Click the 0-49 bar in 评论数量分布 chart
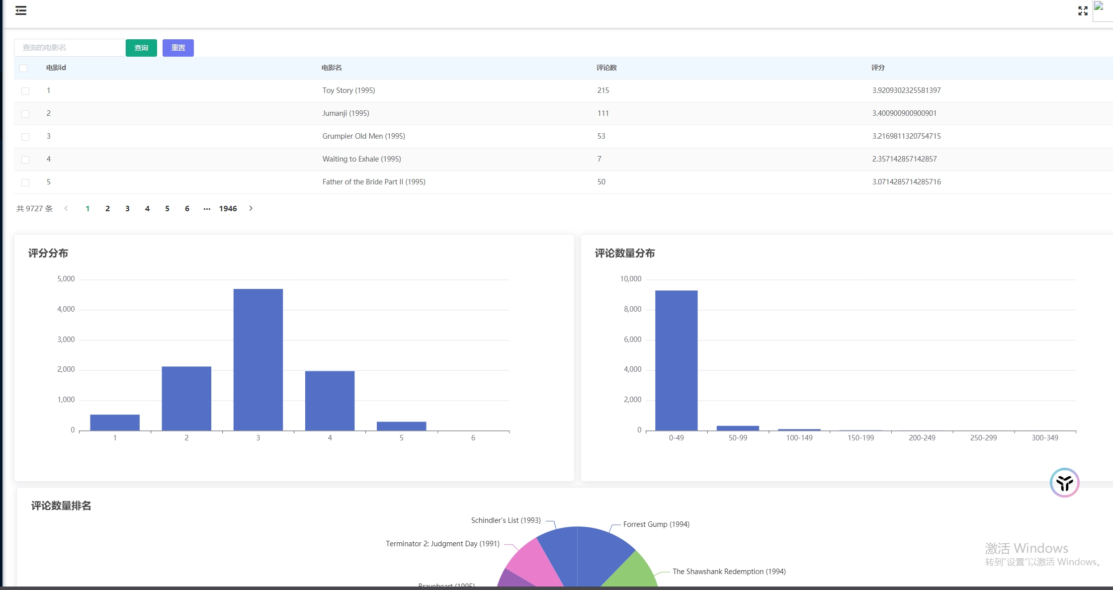The height and width of the screenshot is (590, 1113). tap(676, 360)
